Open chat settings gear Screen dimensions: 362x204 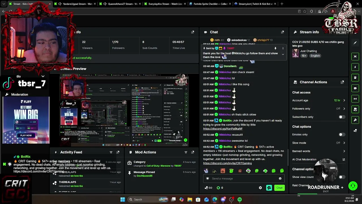click(x=260, y=188)
